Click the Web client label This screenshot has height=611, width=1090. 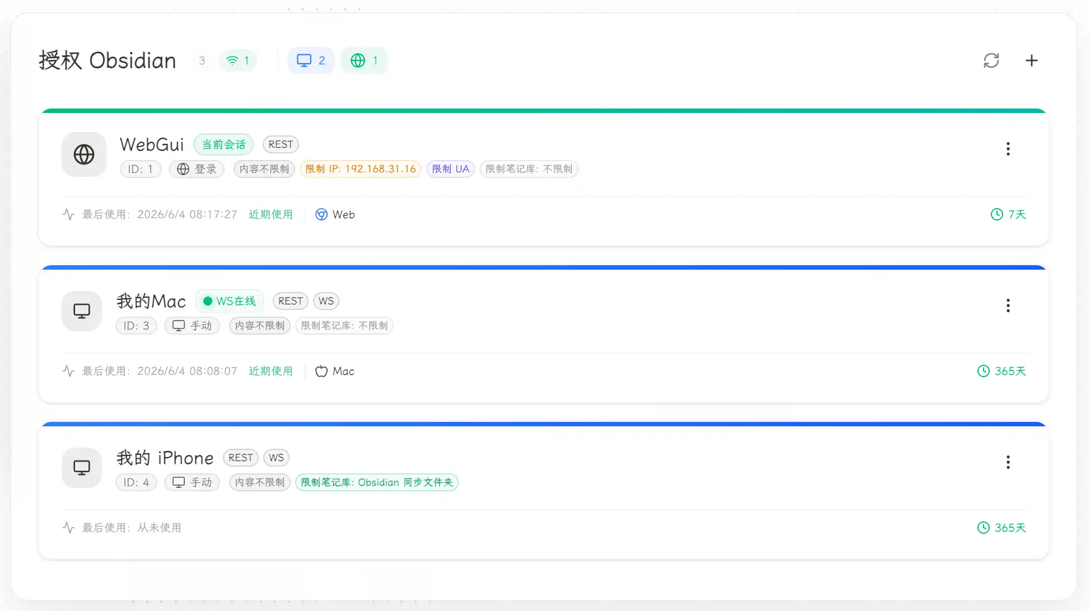click(x=343, y=214)
